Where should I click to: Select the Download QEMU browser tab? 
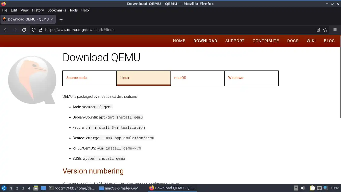click(x=28, y=19)
